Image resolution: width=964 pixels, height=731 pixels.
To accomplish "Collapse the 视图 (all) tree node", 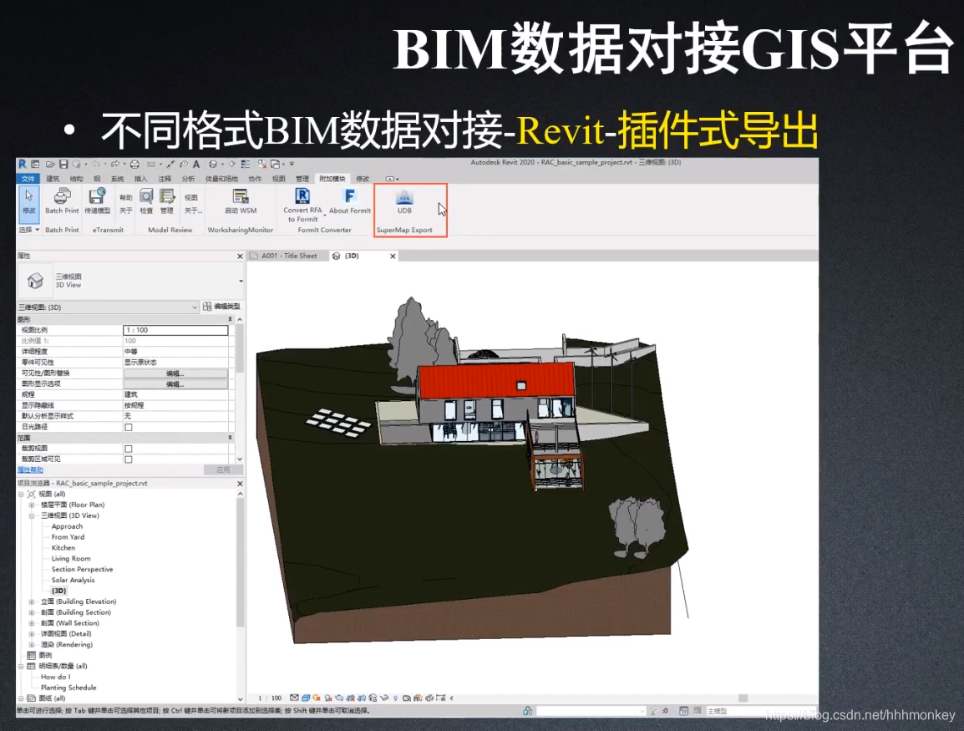I will (x=21, y=494).
